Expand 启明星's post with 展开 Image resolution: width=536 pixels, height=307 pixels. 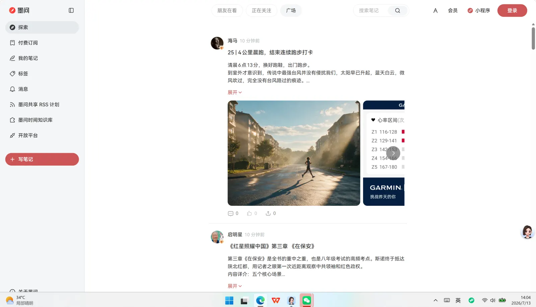point(234,286)
